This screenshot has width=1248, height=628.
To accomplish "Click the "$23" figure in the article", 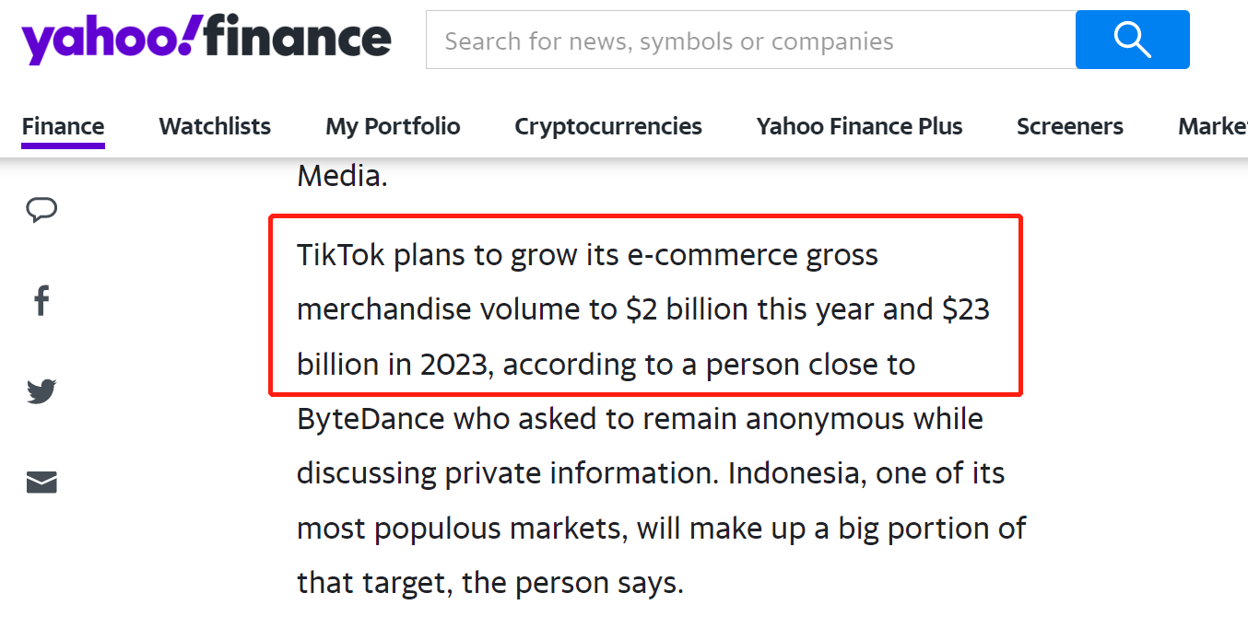I will 965,309.
